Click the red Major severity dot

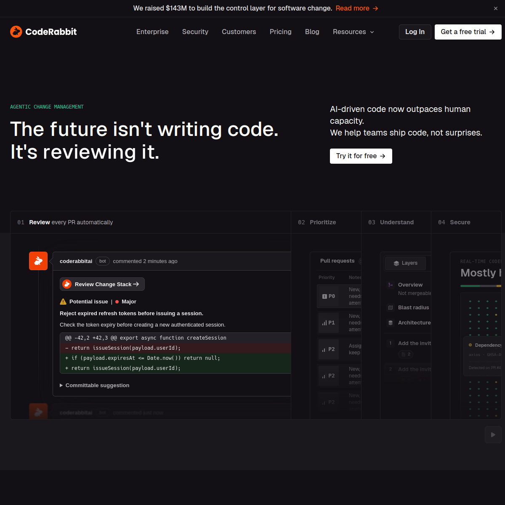coord(117,302)
